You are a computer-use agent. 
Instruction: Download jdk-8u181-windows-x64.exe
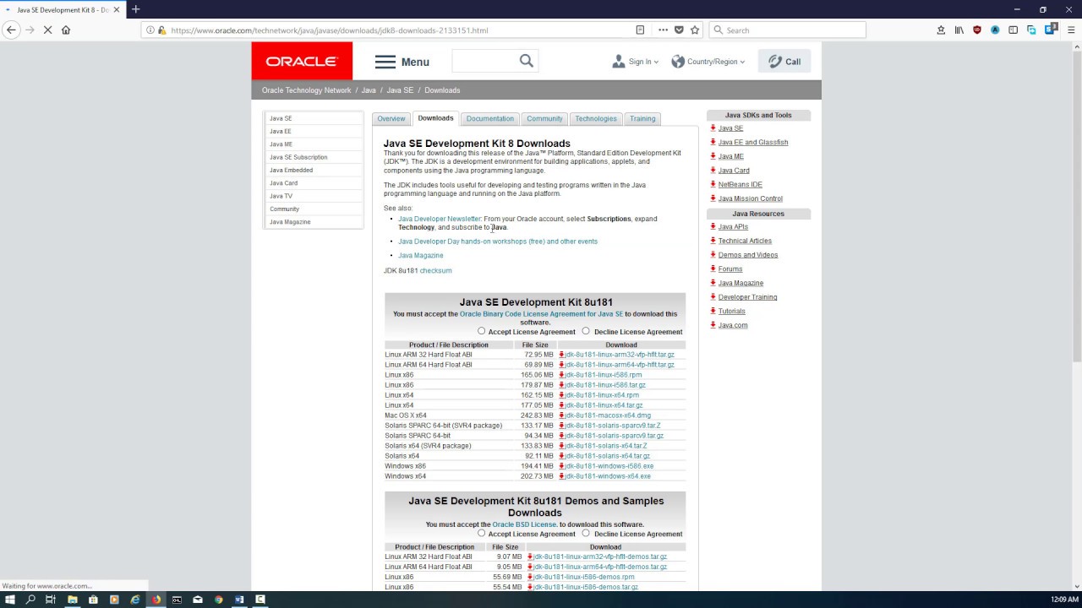click(608, 476)
